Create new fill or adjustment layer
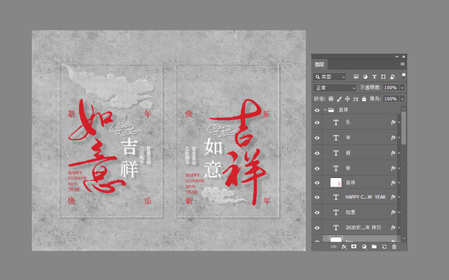The height and width of the screenshot is (280, 449). 364,247
